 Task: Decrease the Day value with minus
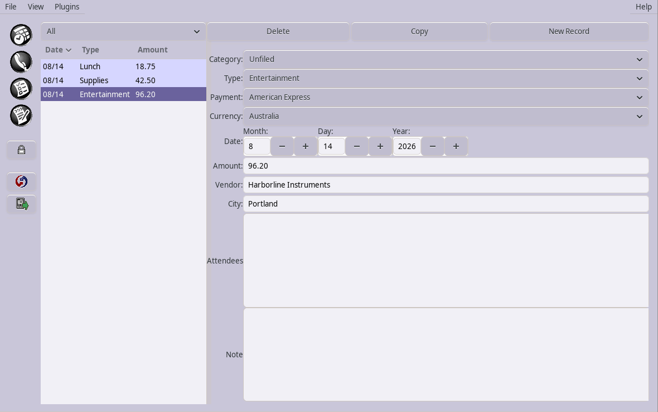357,146
